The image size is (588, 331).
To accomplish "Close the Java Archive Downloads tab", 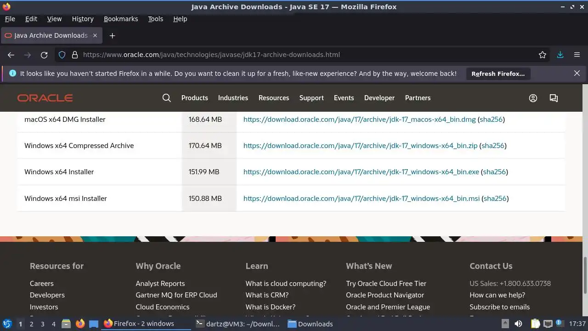I will click(95, 35).
